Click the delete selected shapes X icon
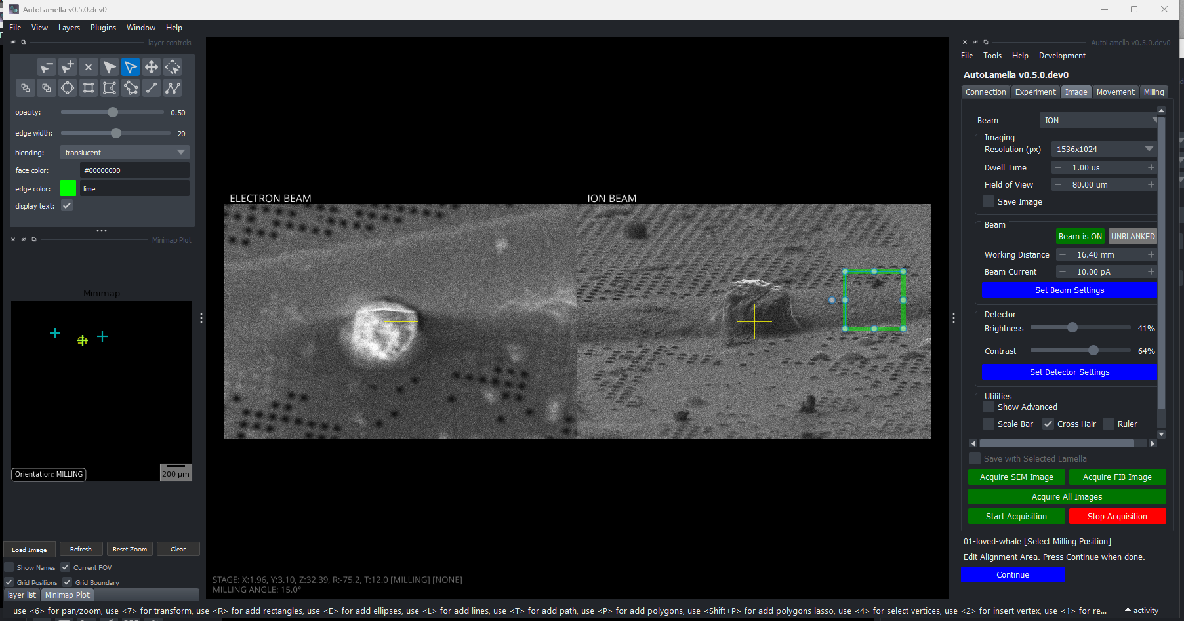1184x621 pixels. [x=89, y=67]
